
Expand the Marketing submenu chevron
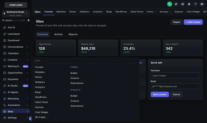point(27,99)
